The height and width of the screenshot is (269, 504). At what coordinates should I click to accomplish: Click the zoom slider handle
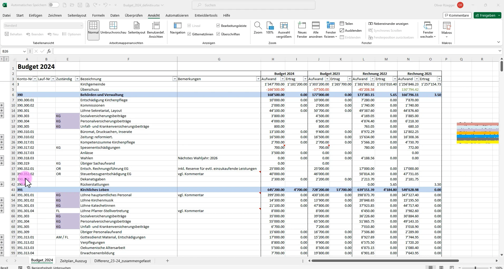tap(475, 268)
